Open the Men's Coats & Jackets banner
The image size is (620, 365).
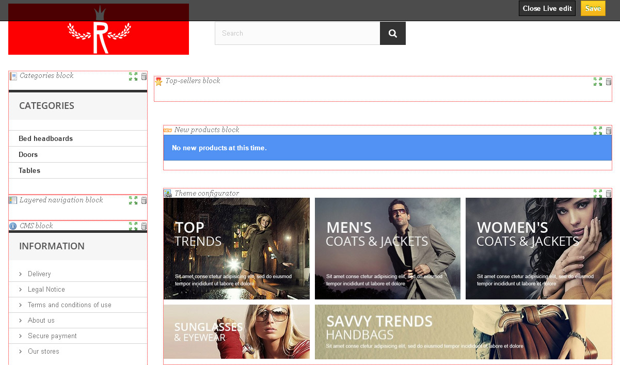pos(388,249)
